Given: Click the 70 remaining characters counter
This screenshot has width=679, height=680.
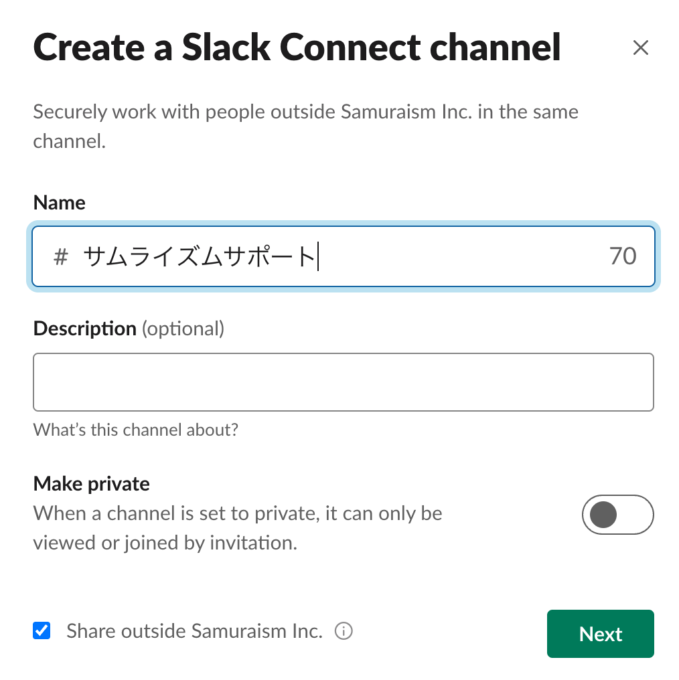Looking at the screenshot, I should coord(623,256).
